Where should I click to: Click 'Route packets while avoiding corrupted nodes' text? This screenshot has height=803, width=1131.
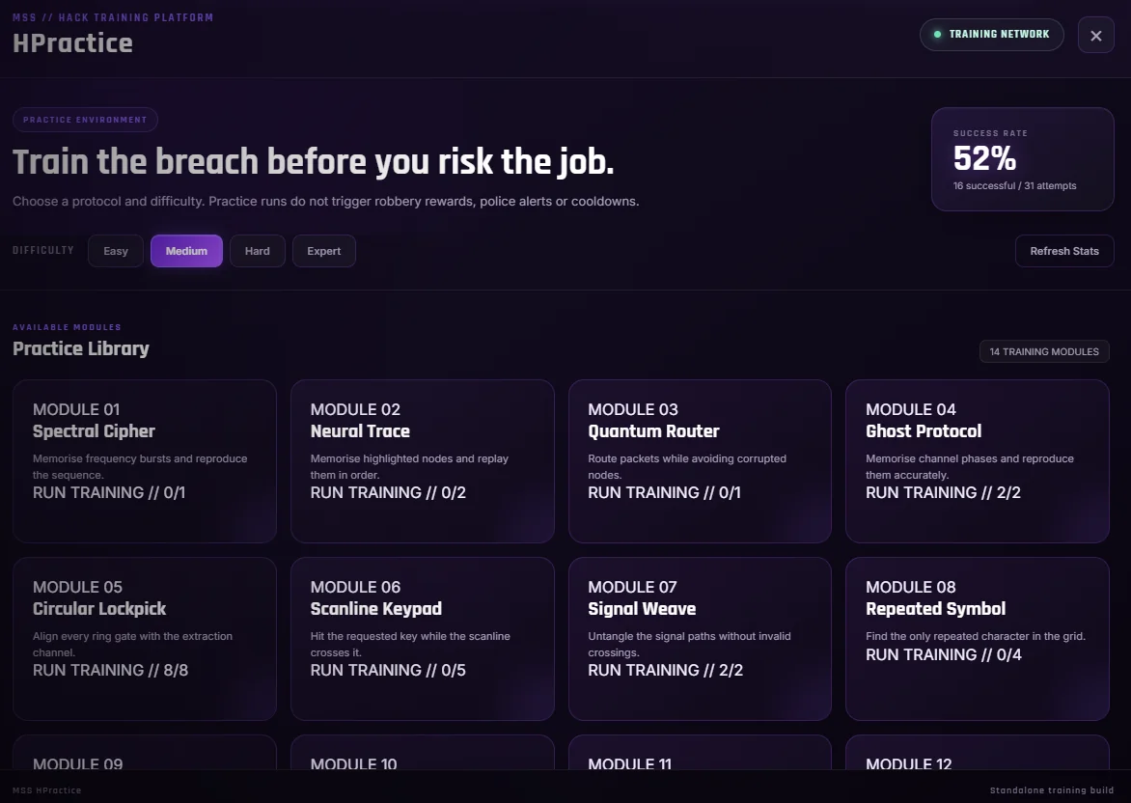point(687,467)
